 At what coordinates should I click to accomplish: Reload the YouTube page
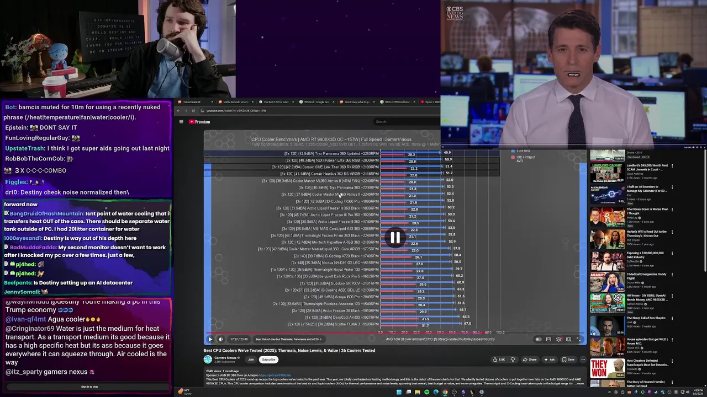(x=193, y=111)
